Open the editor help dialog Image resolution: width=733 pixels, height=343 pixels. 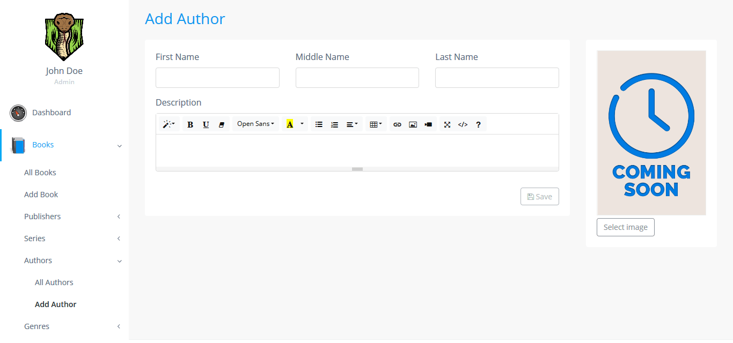tap(478, 124)
